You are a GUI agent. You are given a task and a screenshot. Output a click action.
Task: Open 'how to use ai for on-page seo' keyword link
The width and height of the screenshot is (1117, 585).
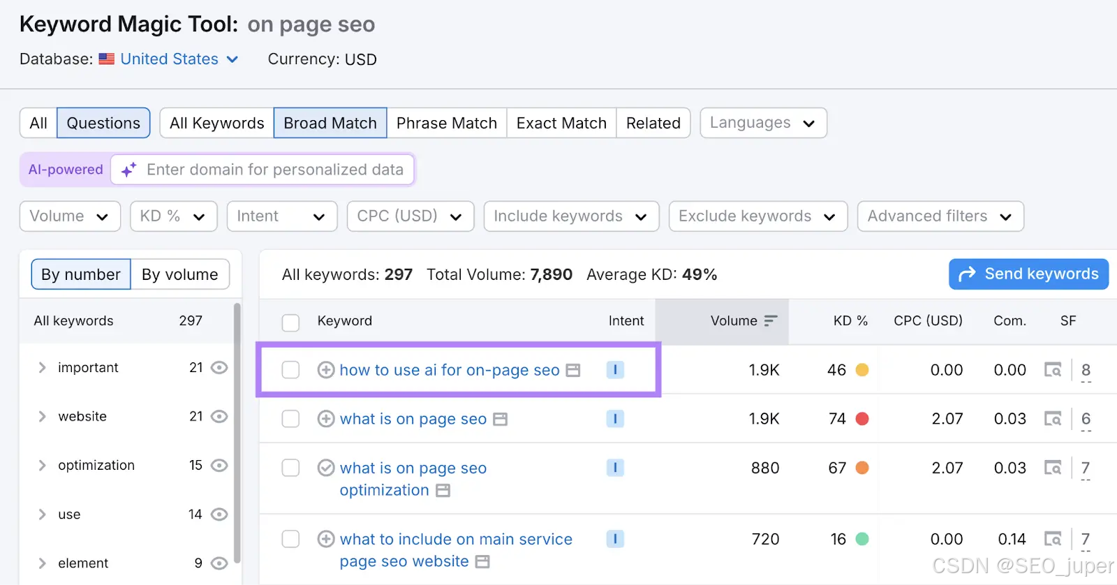pyautogui.click(x=450, y=370)
